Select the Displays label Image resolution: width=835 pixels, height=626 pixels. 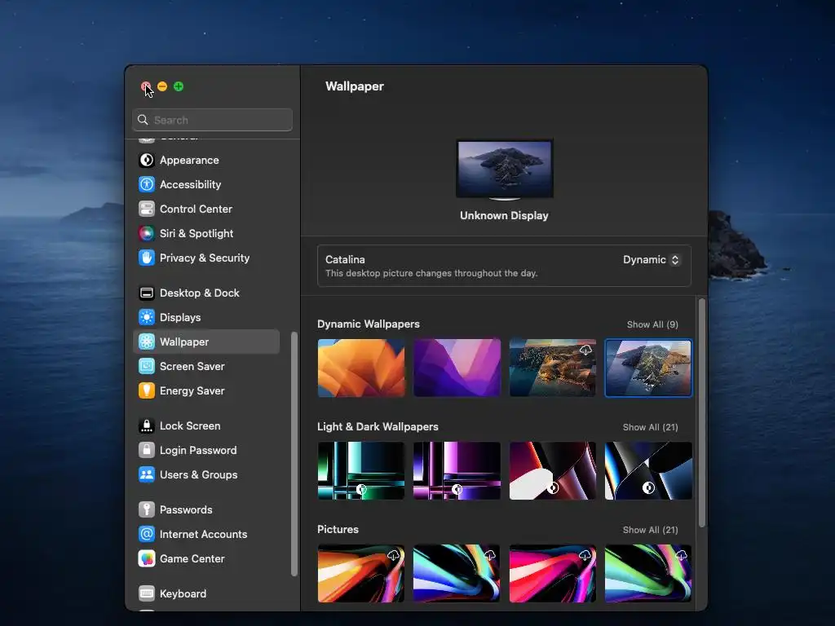pyautogui.click(x=180, y=318)
